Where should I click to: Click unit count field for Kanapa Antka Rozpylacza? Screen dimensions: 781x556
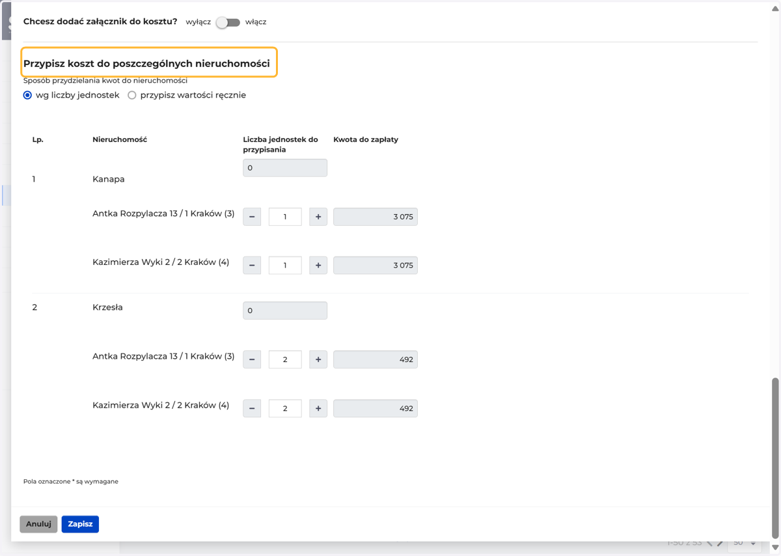click(x=285, y=217)
